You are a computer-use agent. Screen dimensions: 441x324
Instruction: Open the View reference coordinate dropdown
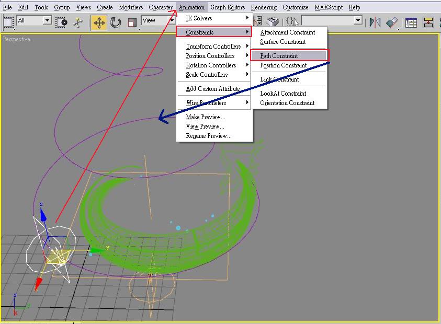tap(171, 20)
